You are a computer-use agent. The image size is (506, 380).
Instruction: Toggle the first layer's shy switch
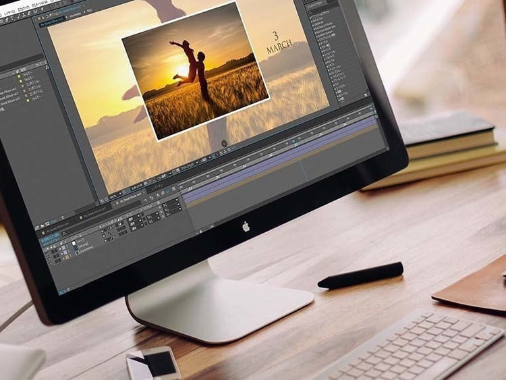[x=103, y=232]
